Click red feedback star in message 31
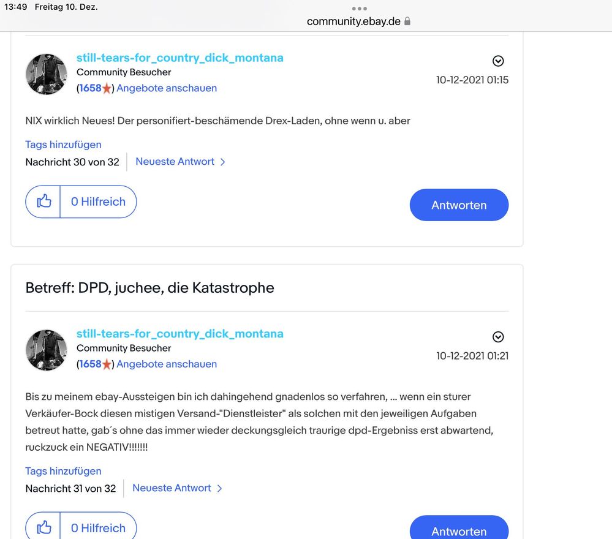This screenshot has width=612, height=539. pos(107,364)
